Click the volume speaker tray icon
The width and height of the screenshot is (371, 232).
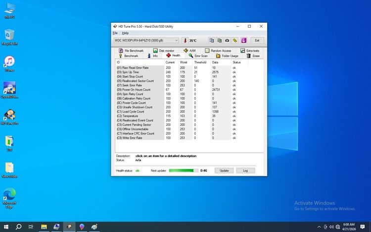click(331, 227)
